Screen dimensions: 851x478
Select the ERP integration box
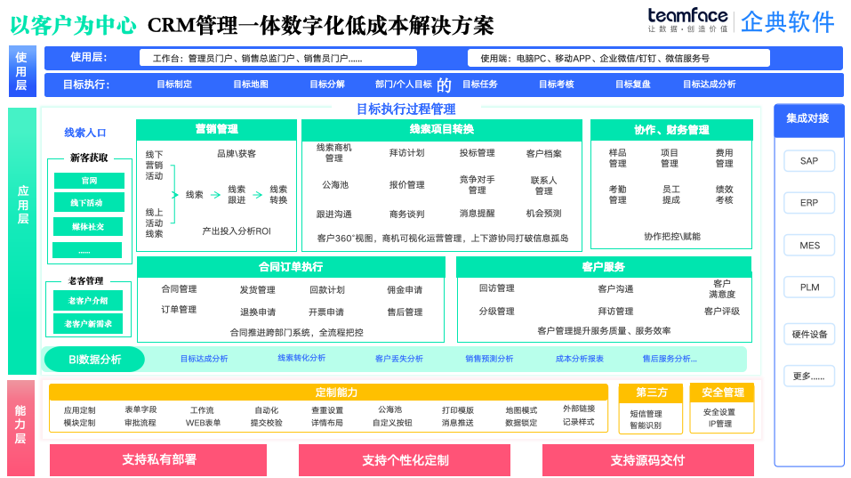808,203
